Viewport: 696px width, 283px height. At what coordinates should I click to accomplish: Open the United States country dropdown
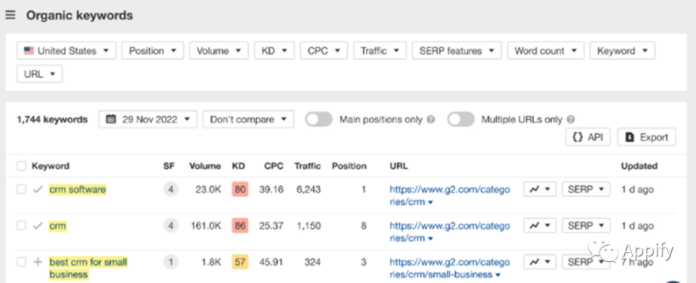click(x=66, y=51)
